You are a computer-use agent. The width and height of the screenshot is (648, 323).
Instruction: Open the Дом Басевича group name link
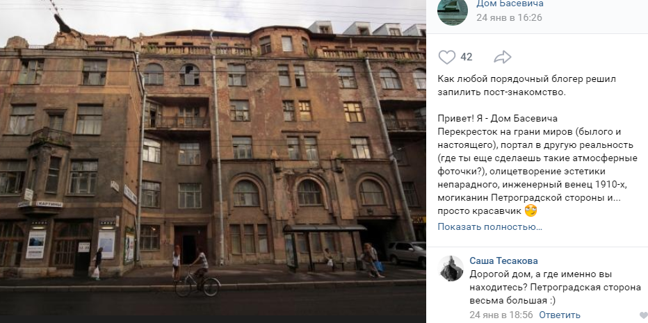click(510, 4)
